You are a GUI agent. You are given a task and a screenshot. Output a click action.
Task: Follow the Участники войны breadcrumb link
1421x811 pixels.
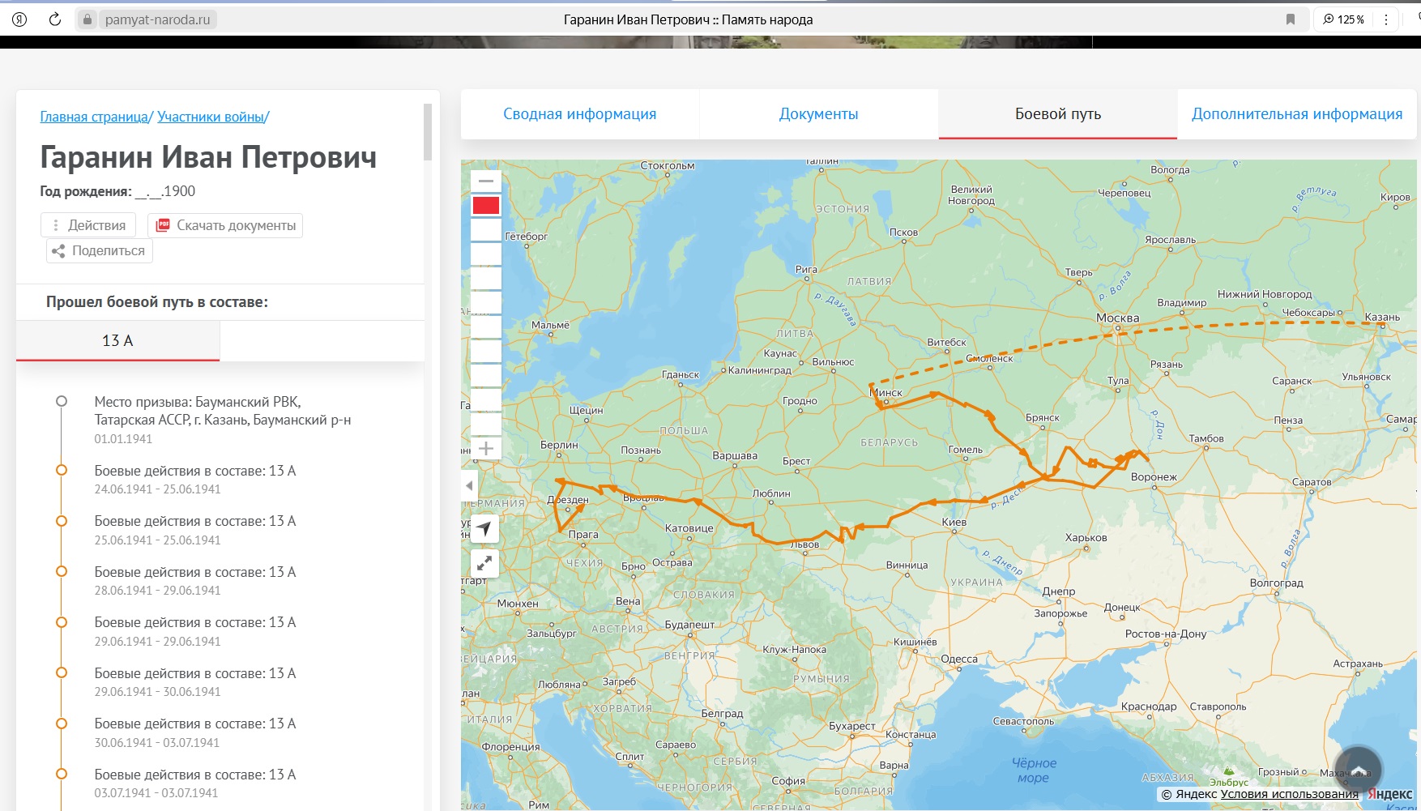tap(211, 117)
